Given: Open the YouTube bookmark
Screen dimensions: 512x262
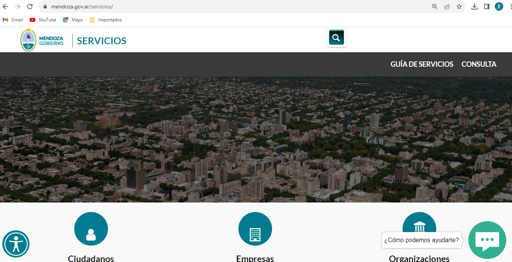Looking at the screenshot, I should (43, 20).
